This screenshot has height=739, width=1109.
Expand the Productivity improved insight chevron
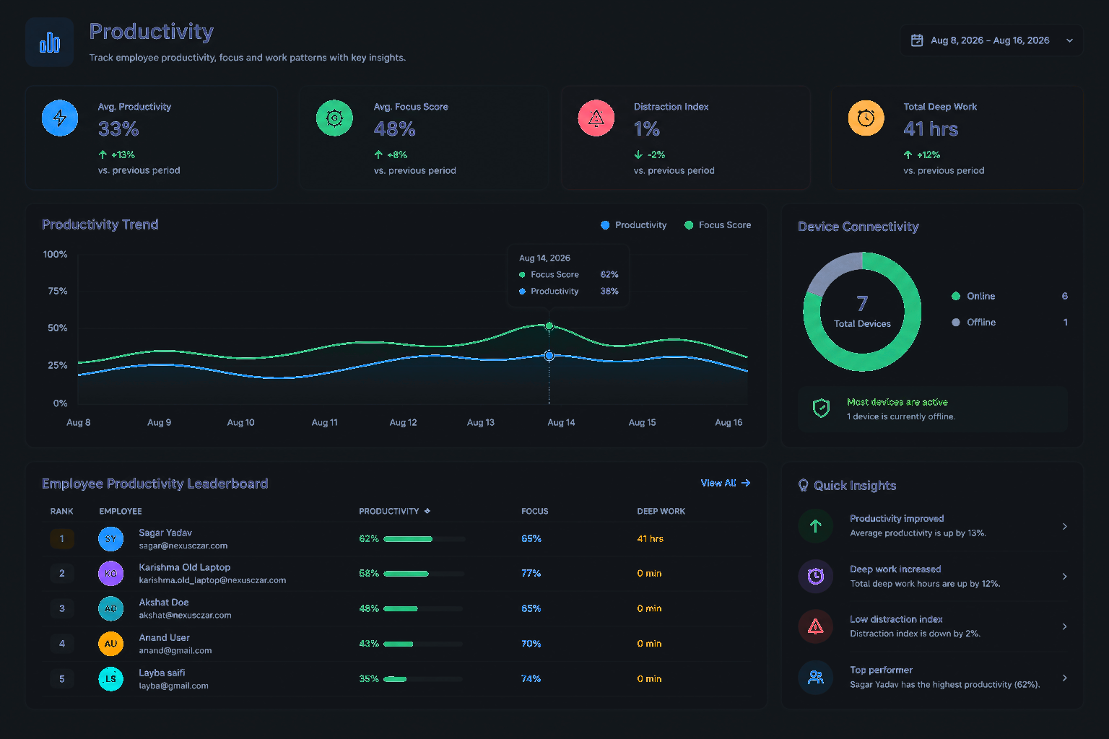click(x=1065, y=526)
